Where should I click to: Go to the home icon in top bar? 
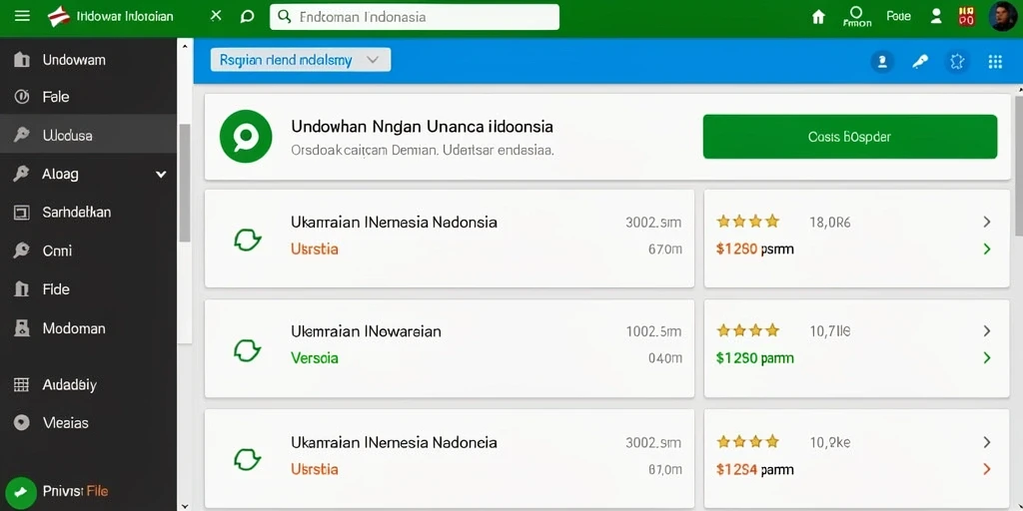(818, 17)
